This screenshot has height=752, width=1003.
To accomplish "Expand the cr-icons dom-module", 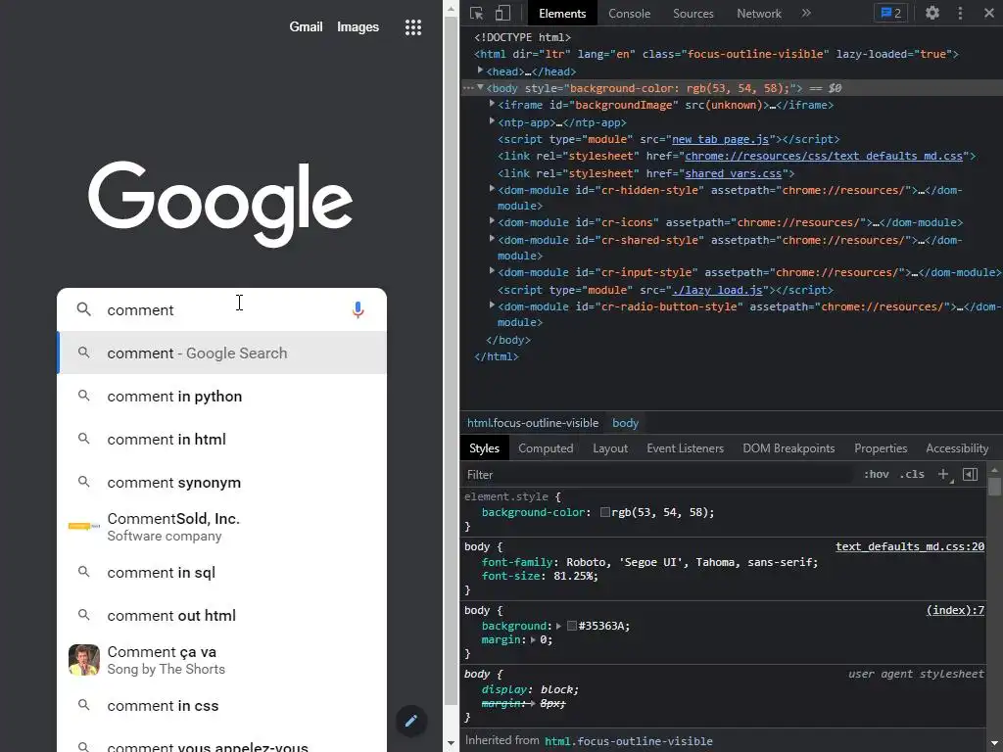I will (x=492, y=221).
